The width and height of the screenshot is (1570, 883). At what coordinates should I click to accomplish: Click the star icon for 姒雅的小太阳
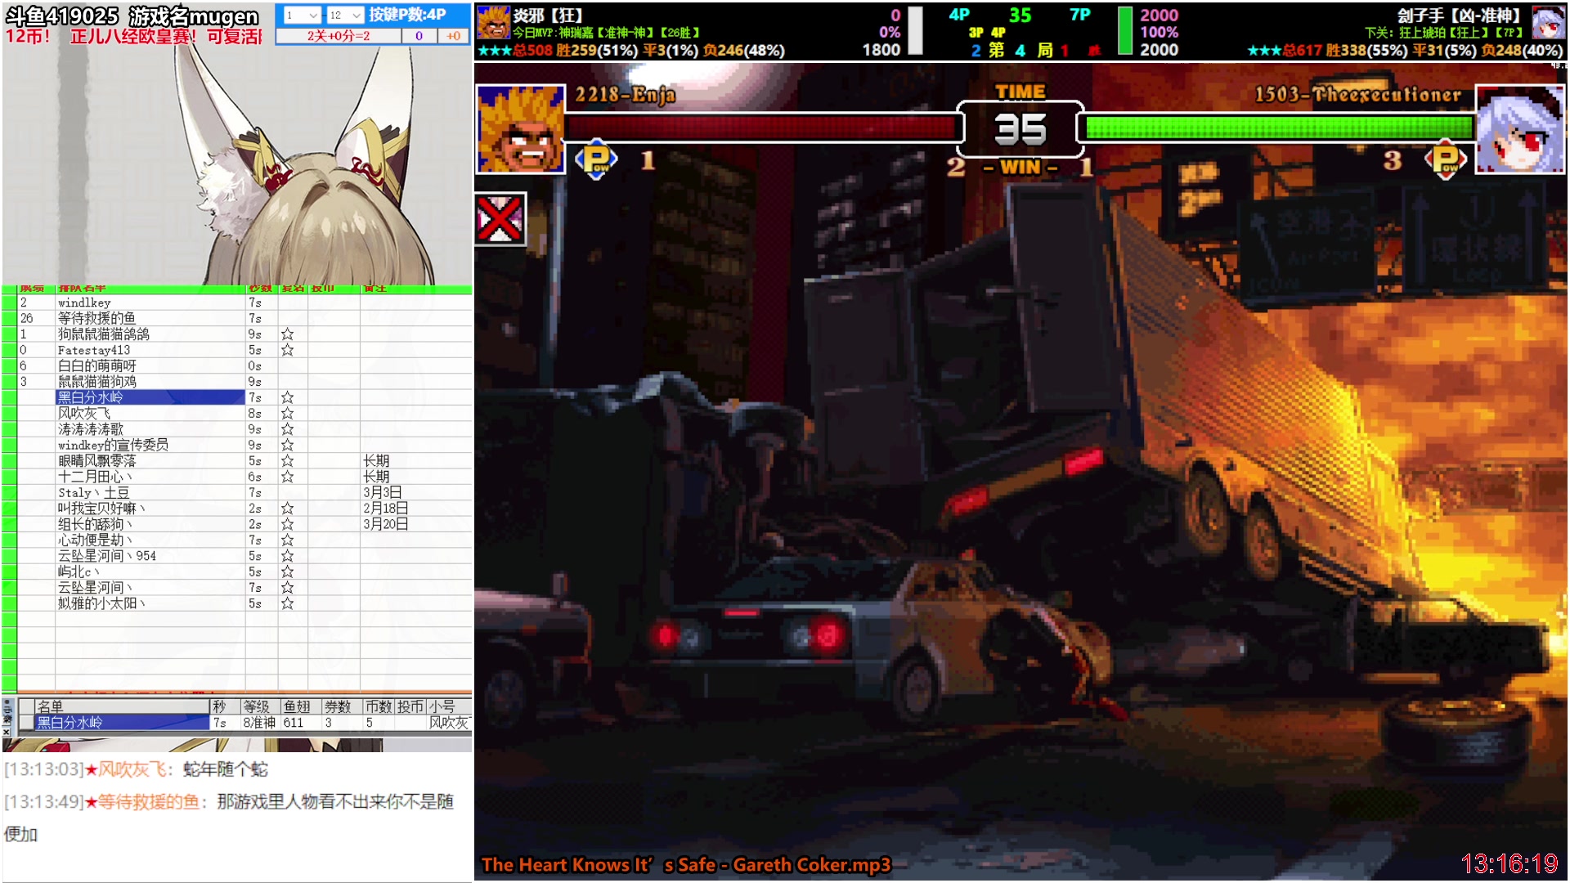point(287,603)
